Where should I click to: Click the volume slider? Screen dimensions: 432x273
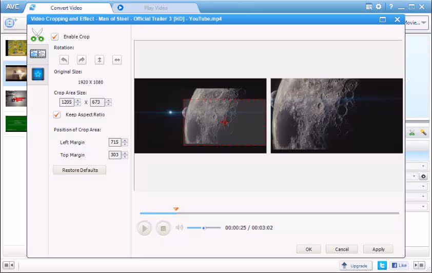(204, 228)
